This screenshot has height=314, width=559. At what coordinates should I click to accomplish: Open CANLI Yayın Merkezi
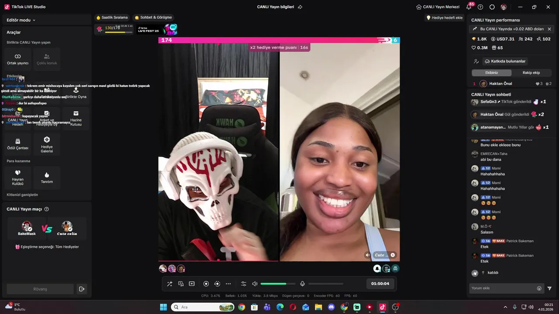438,7
